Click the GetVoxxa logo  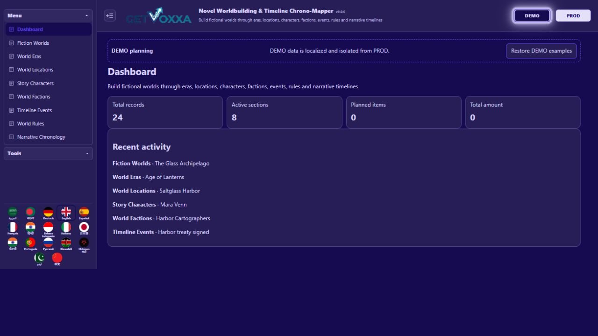(159, 16)
